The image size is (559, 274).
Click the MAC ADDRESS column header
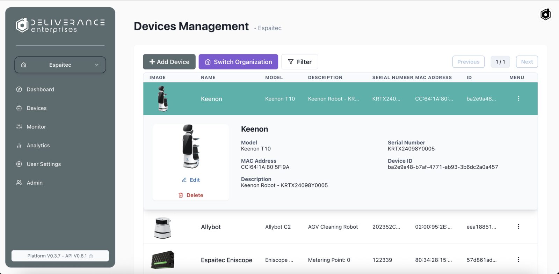click(434, 77)
